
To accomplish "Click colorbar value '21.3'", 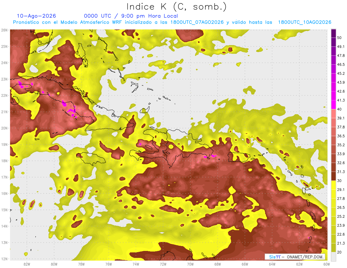I will coord(341,243).
